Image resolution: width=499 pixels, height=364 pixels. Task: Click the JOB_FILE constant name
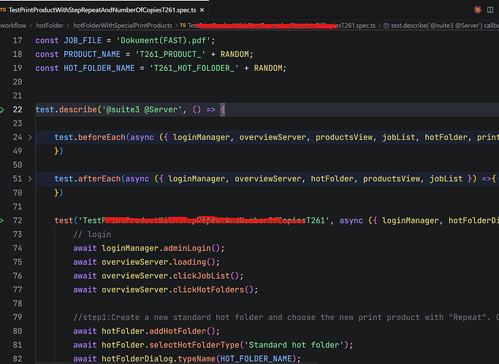tap(83, 41)
